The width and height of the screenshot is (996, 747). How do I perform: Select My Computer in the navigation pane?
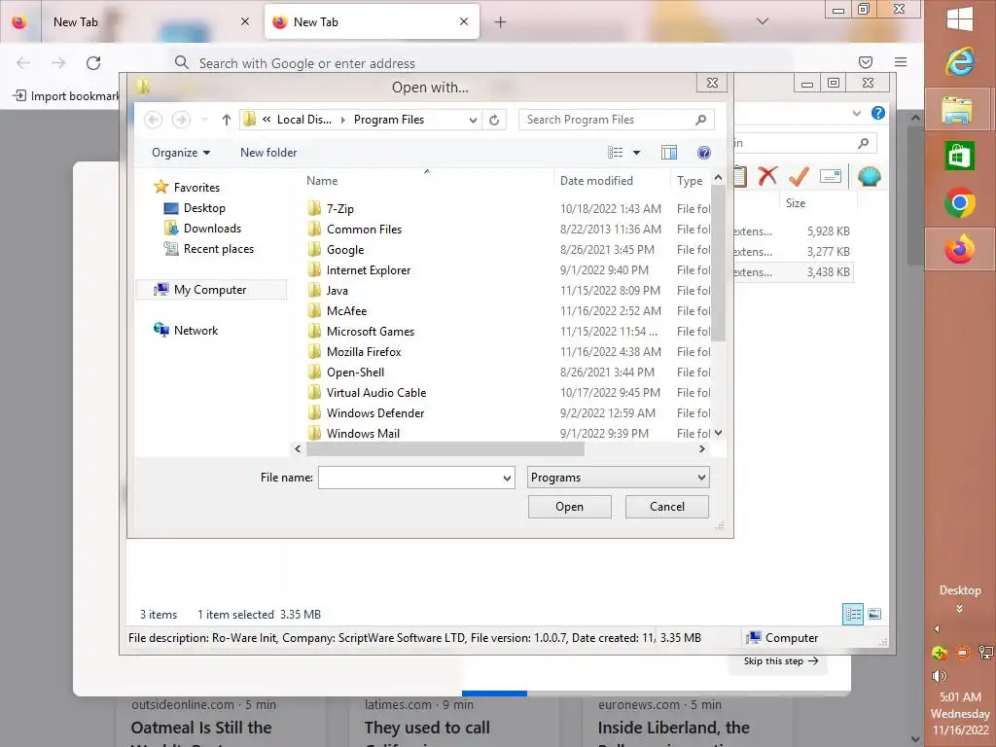[210, 290]
